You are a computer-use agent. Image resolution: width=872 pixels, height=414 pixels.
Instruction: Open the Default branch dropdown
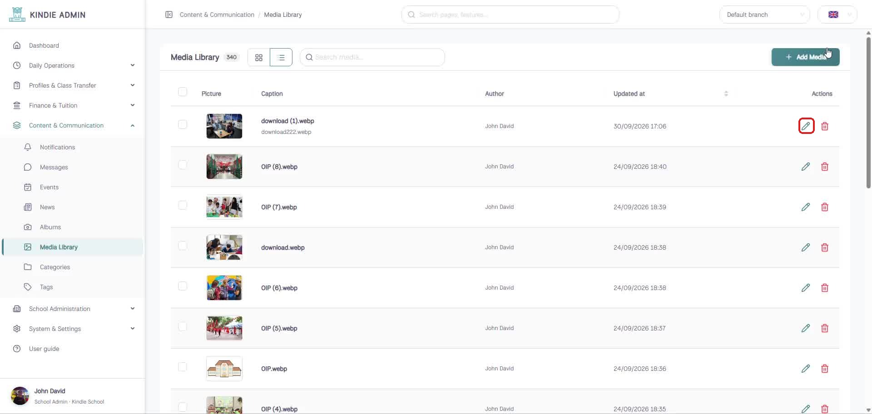(x=764, y=15)
